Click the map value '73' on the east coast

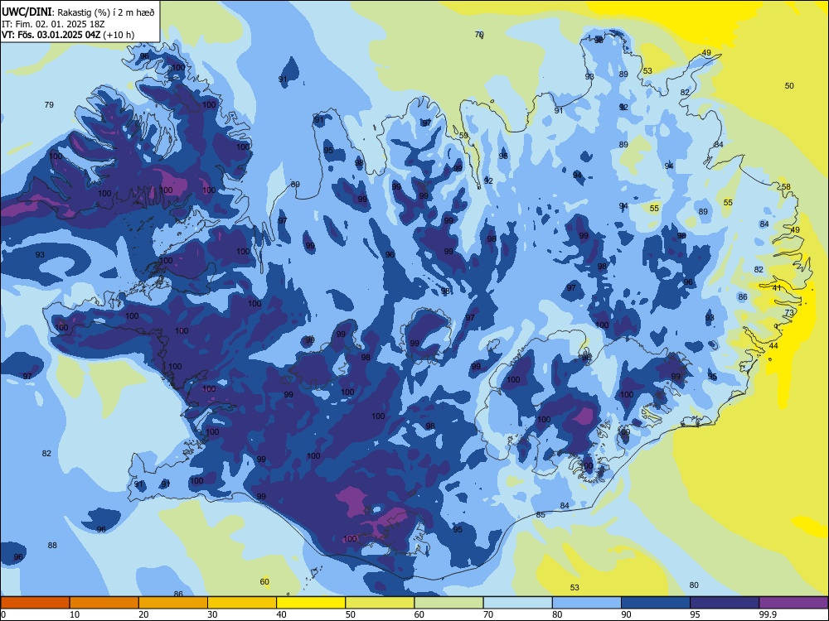(x=789, y=313)
